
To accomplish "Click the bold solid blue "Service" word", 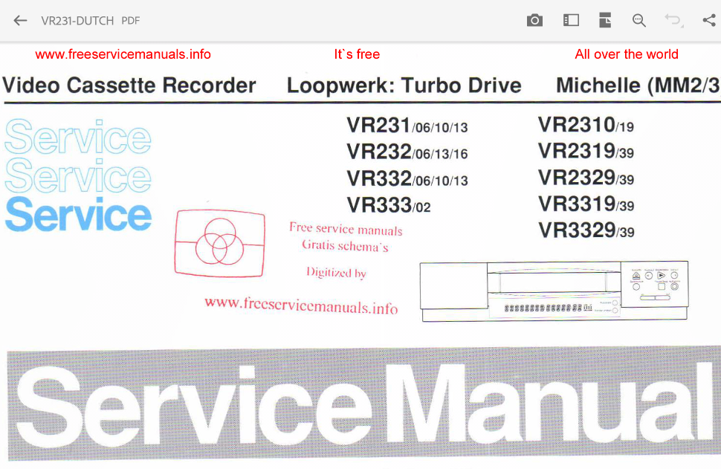I will 78,214.
